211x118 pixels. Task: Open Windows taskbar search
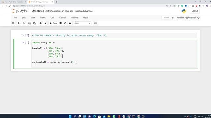click(x=75, y=116)
